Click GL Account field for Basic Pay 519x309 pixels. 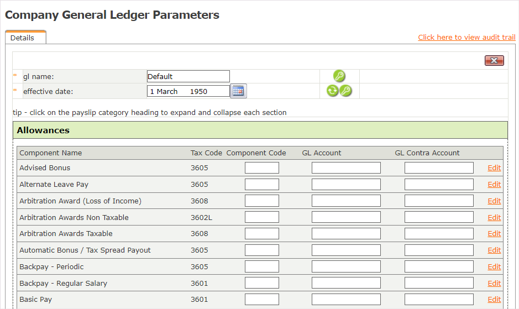(x=346, y=300)
